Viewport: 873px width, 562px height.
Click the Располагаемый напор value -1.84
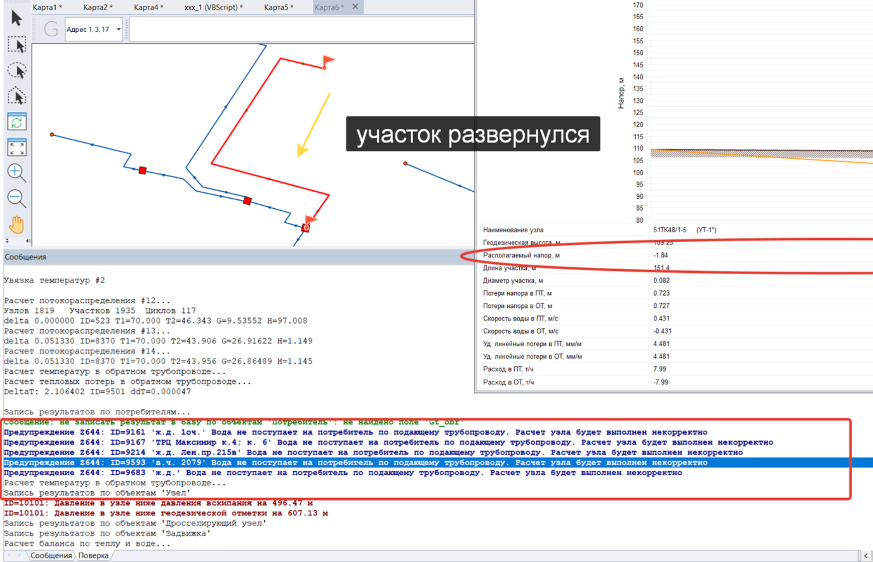click(661, 255)
